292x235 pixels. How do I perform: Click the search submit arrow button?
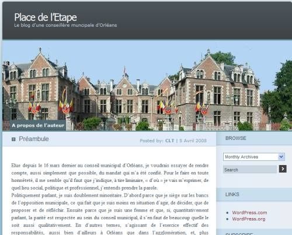pyautogui.click(x=283, y=169)
